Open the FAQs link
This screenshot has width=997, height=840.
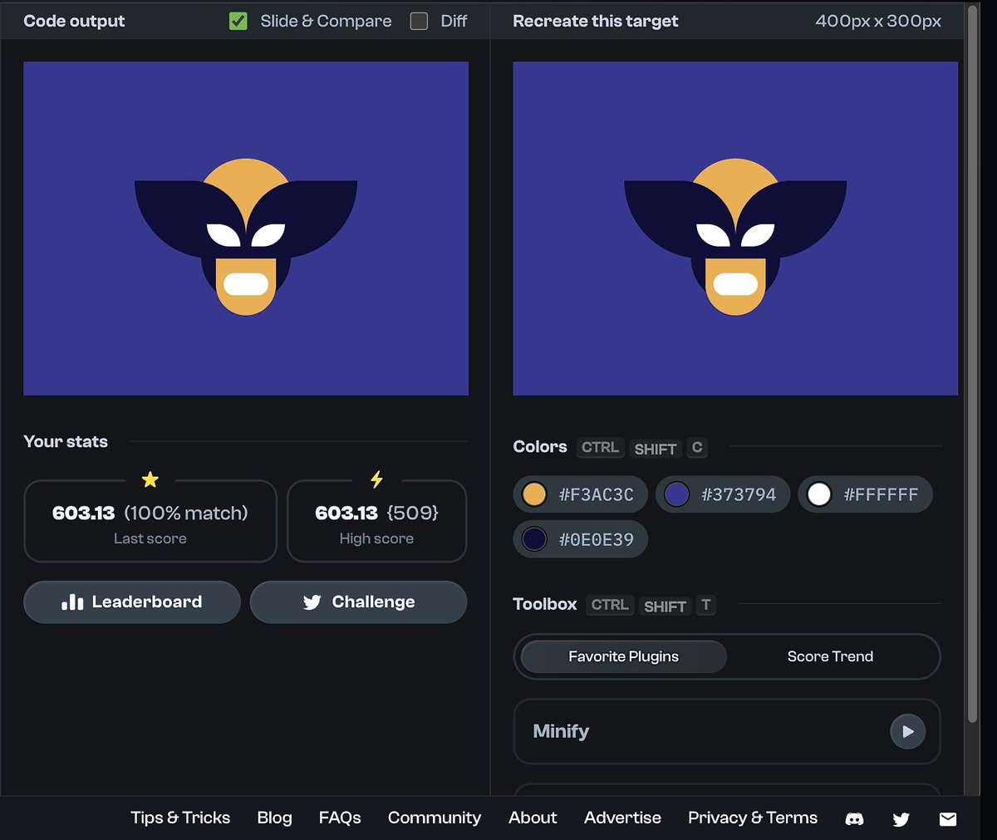(x=340, y=818)
